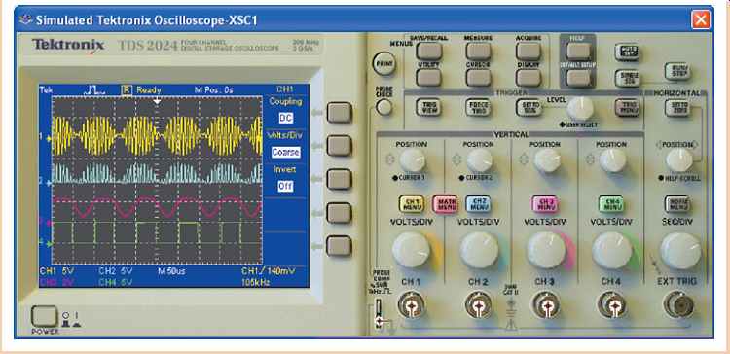Click the trigger LEVEL knob
Viewport: 730px width, 354px height.
pos(580,108)
